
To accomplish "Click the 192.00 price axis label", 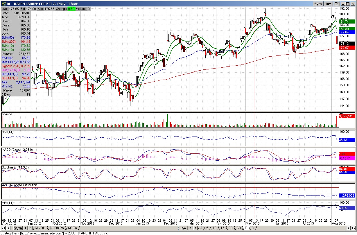I will click(x=345, y=8).
